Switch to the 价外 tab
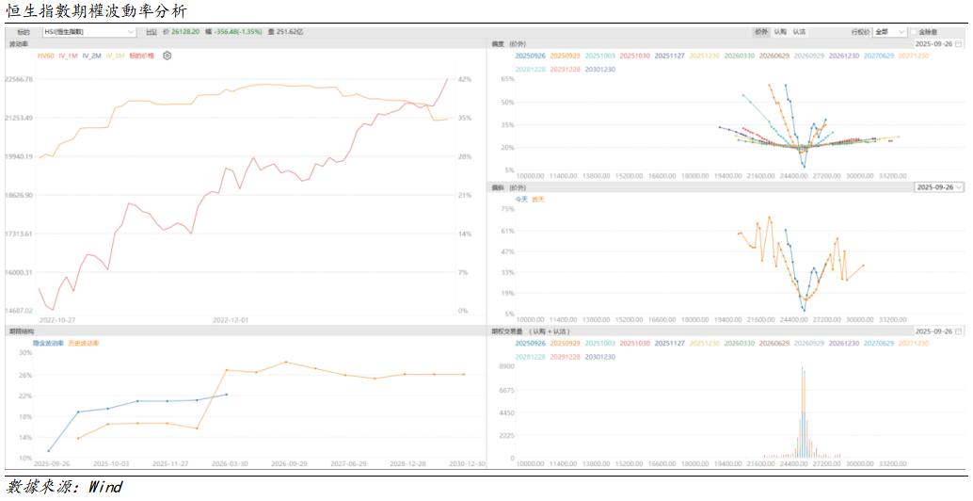The image size is (973, 501). point(761,32)
